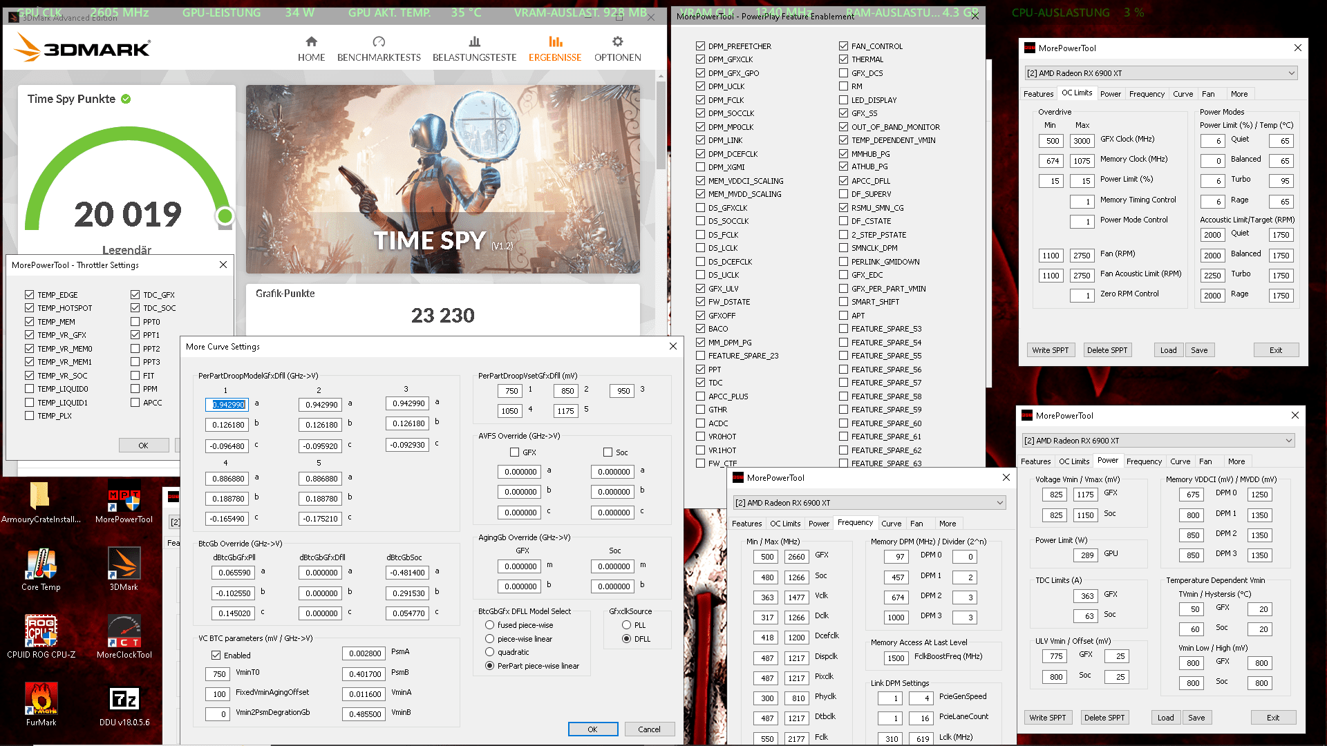This screenshot has height=746, width=1327.
Task: Close the More Curve Settings dialog
Action: coord(673,346)
